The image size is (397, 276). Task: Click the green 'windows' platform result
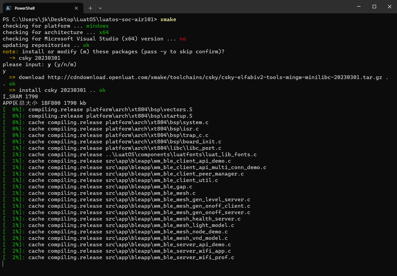97,26
